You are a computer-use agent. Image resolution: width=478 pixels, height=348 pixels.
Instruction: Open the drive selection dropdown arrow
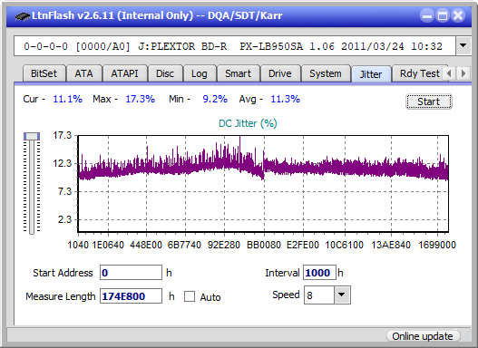(x=463, y=46)
